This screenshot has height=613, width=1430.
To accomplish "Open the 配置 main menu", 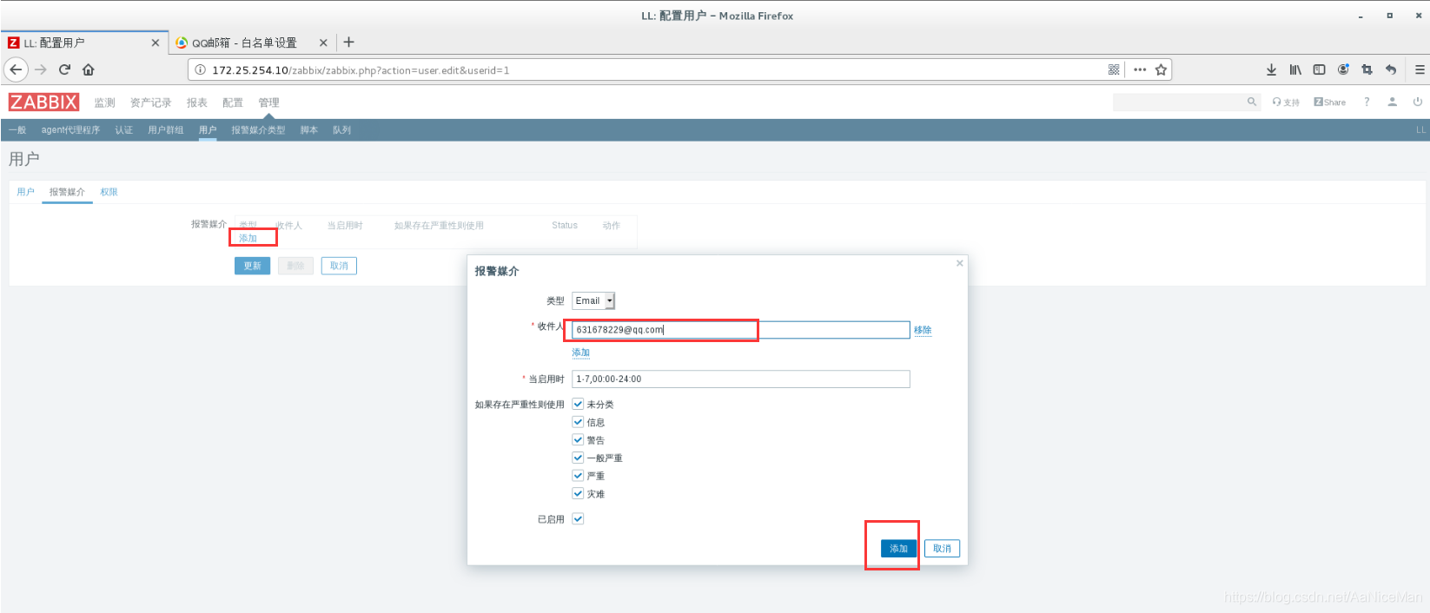I will click(233, 102).
